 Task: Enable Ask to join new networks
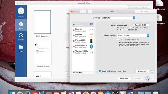(118, 40)
